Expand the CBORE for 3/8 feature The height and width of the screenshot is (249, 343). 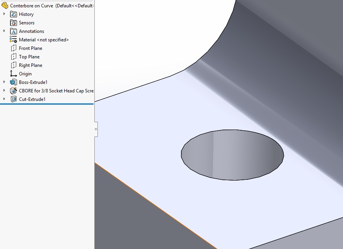click(x=4, y=90)
